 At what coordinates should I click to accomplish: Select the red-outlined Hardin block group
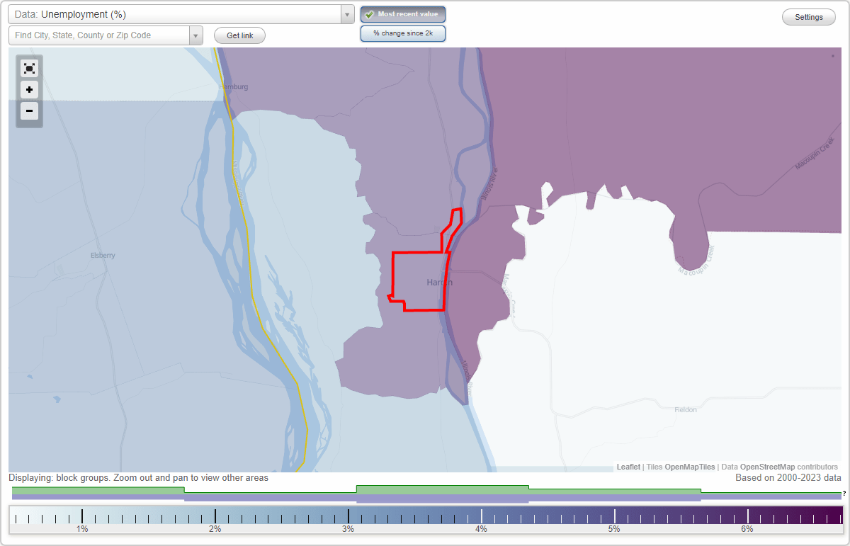[x=419, y=280]
